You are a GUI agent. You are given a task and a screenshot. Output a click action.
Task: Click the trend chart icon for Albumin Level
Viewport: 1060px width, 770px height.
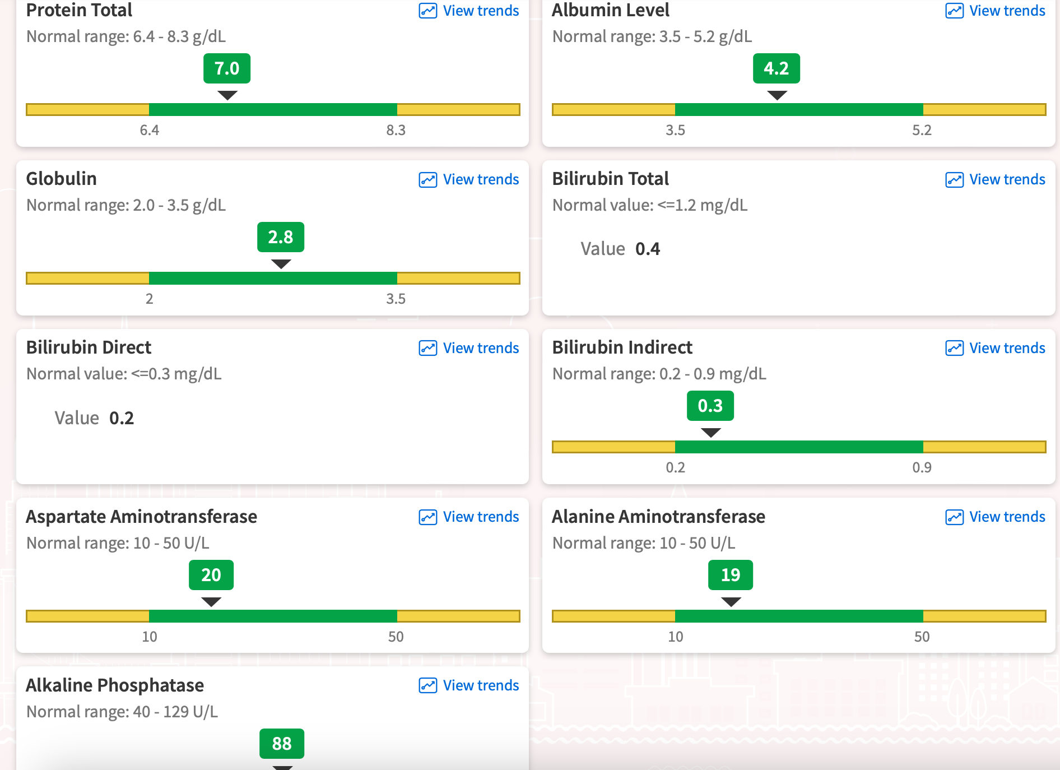pyautogui.click(x=955, y=11)
